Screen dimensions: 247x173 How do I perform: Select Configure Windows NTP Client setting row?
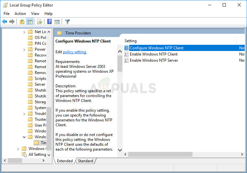[x=184, y=48]
